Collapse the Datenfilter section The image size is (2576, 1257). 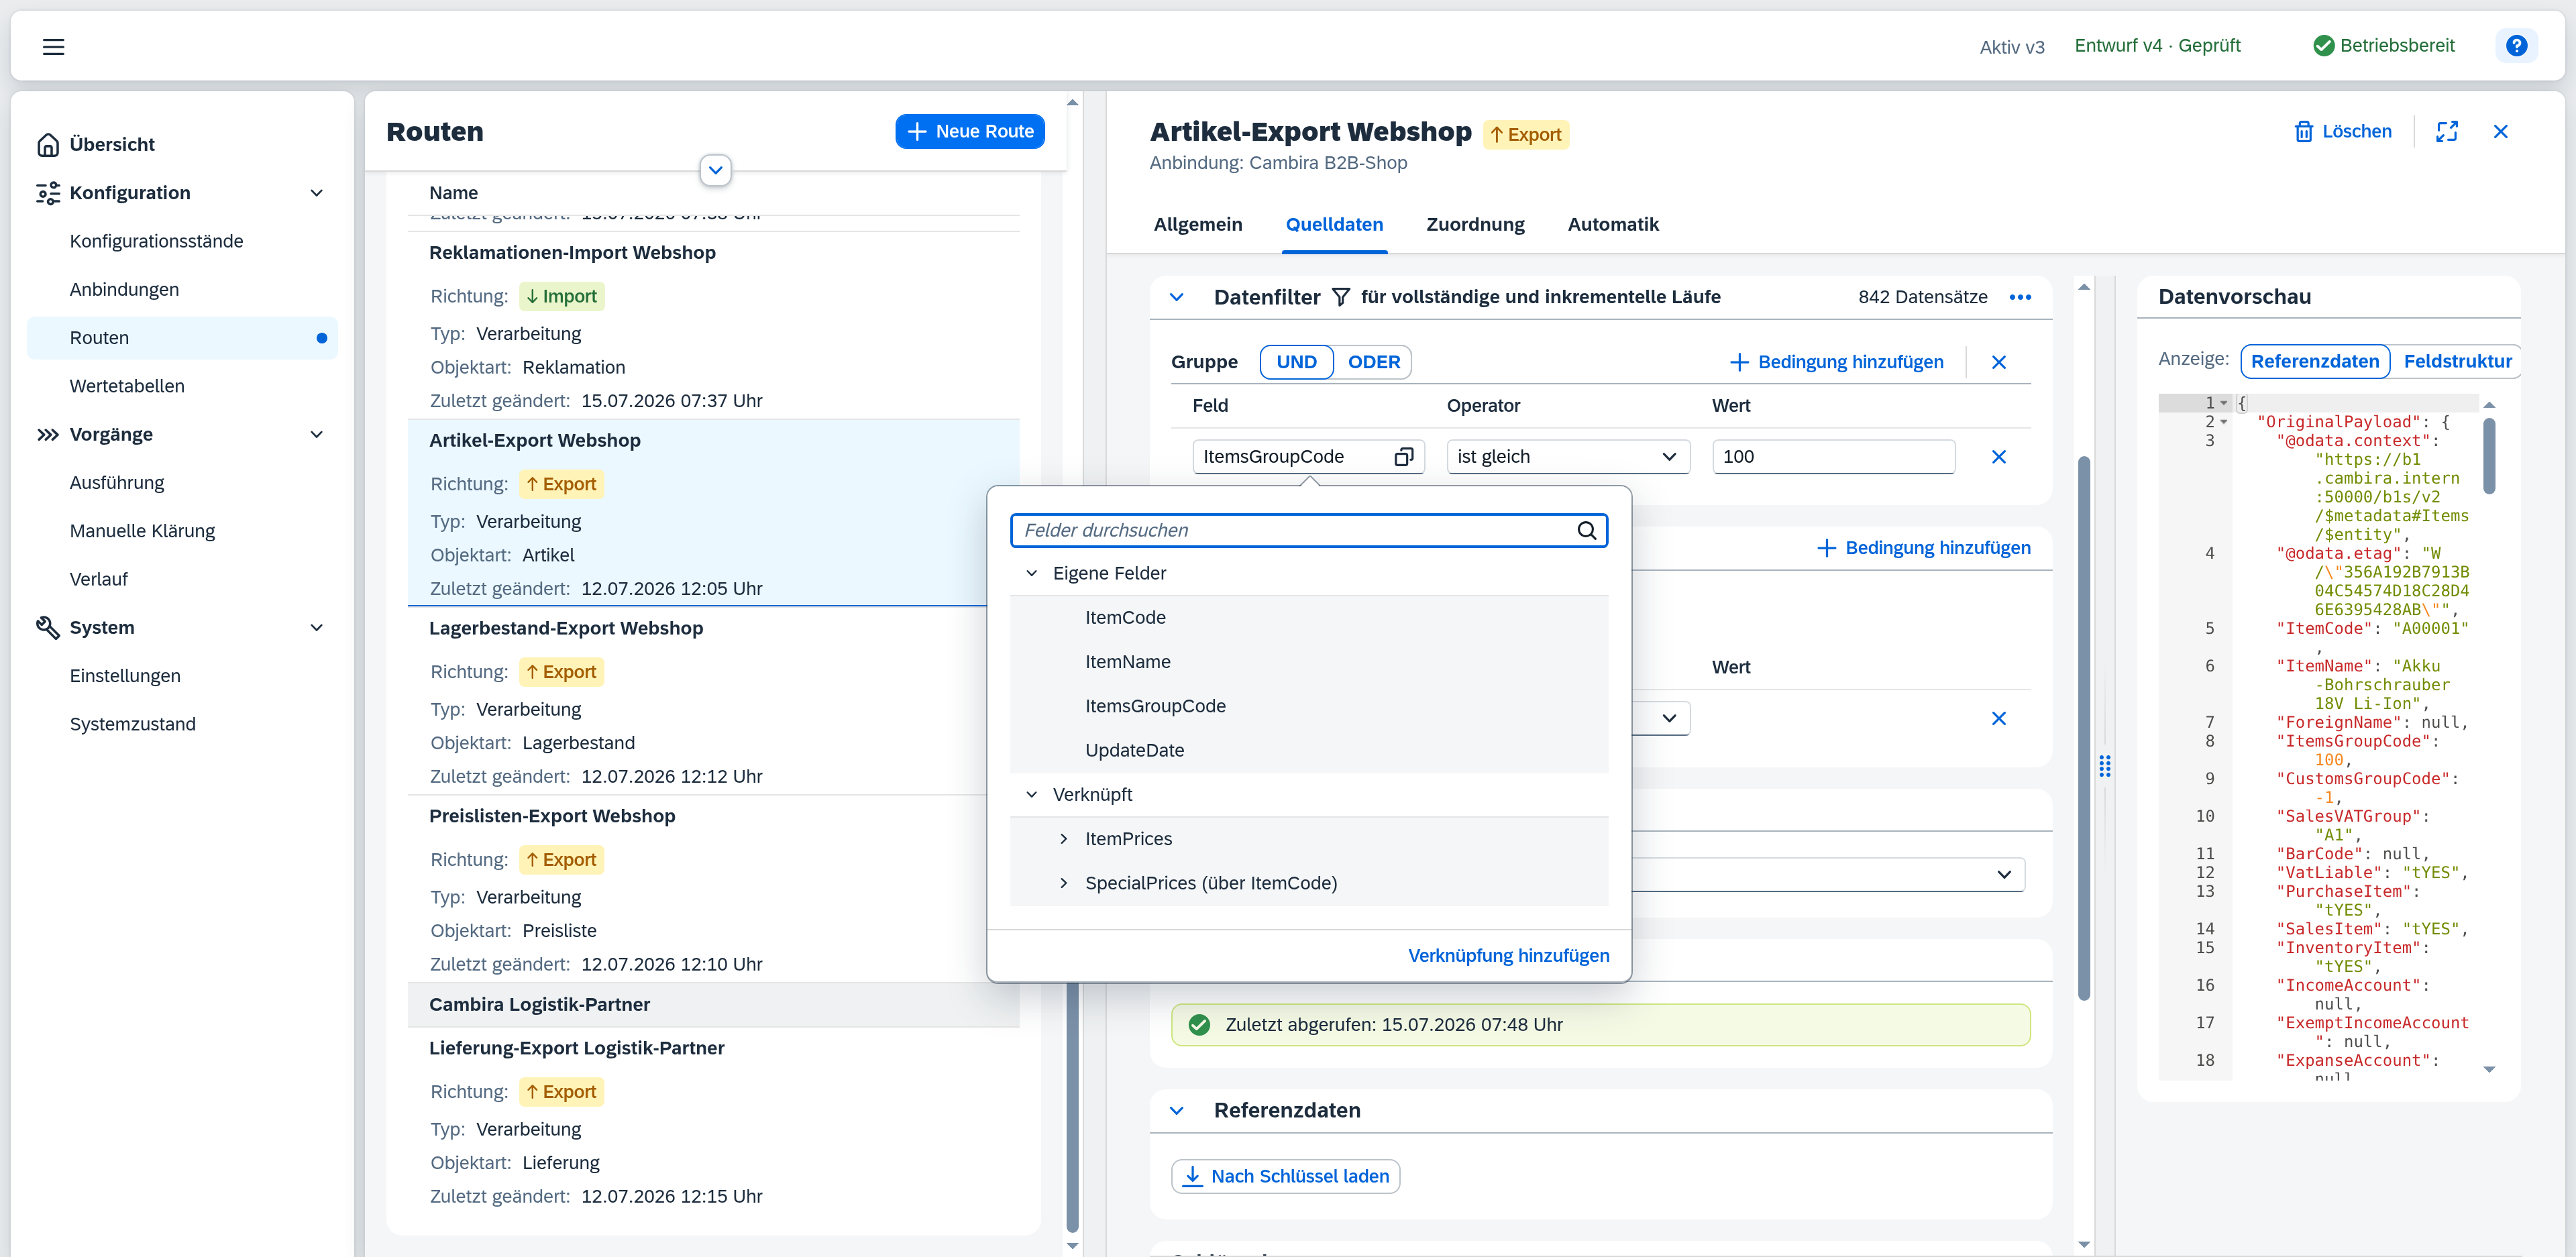click(1177, 297)
